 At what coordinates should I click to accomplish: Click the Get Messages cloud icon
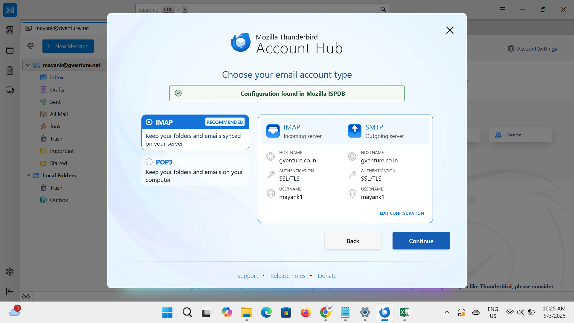click(30, 46)
